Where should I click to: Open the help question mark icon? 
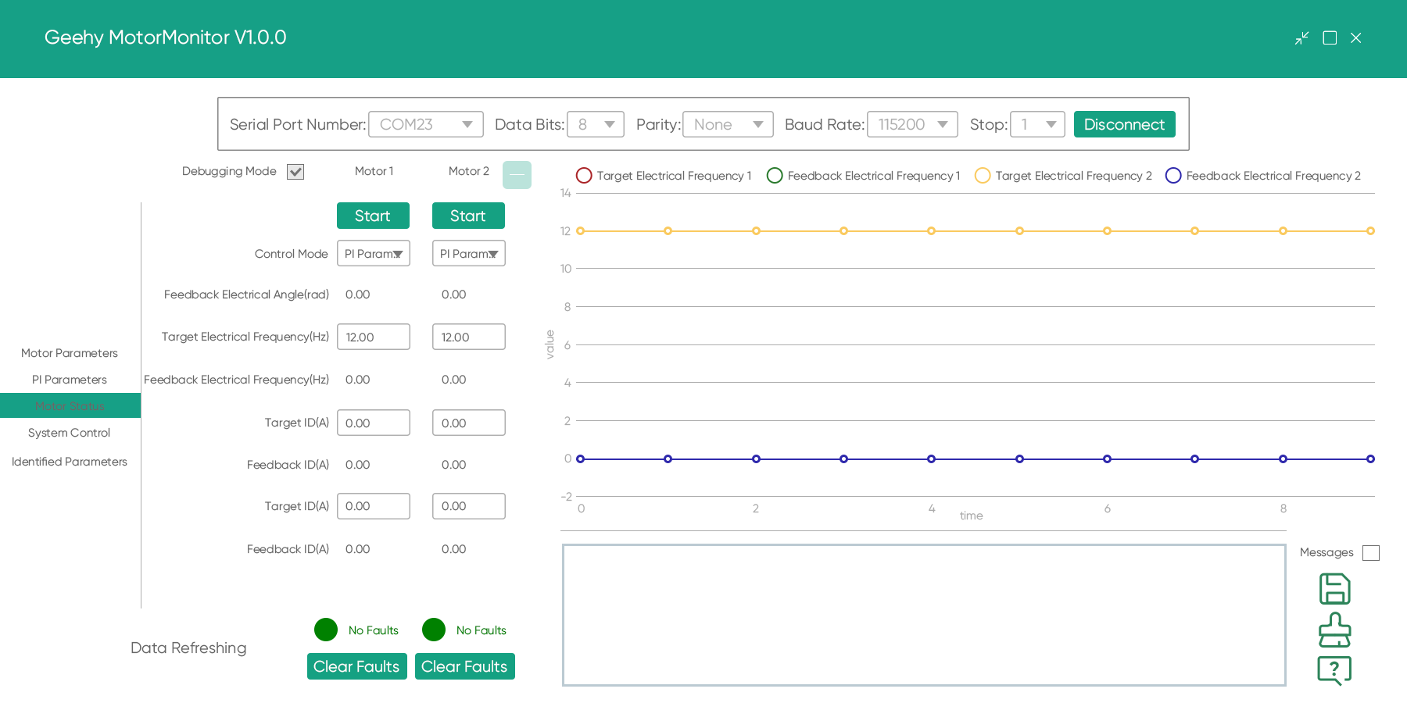tap(1334, 669)
